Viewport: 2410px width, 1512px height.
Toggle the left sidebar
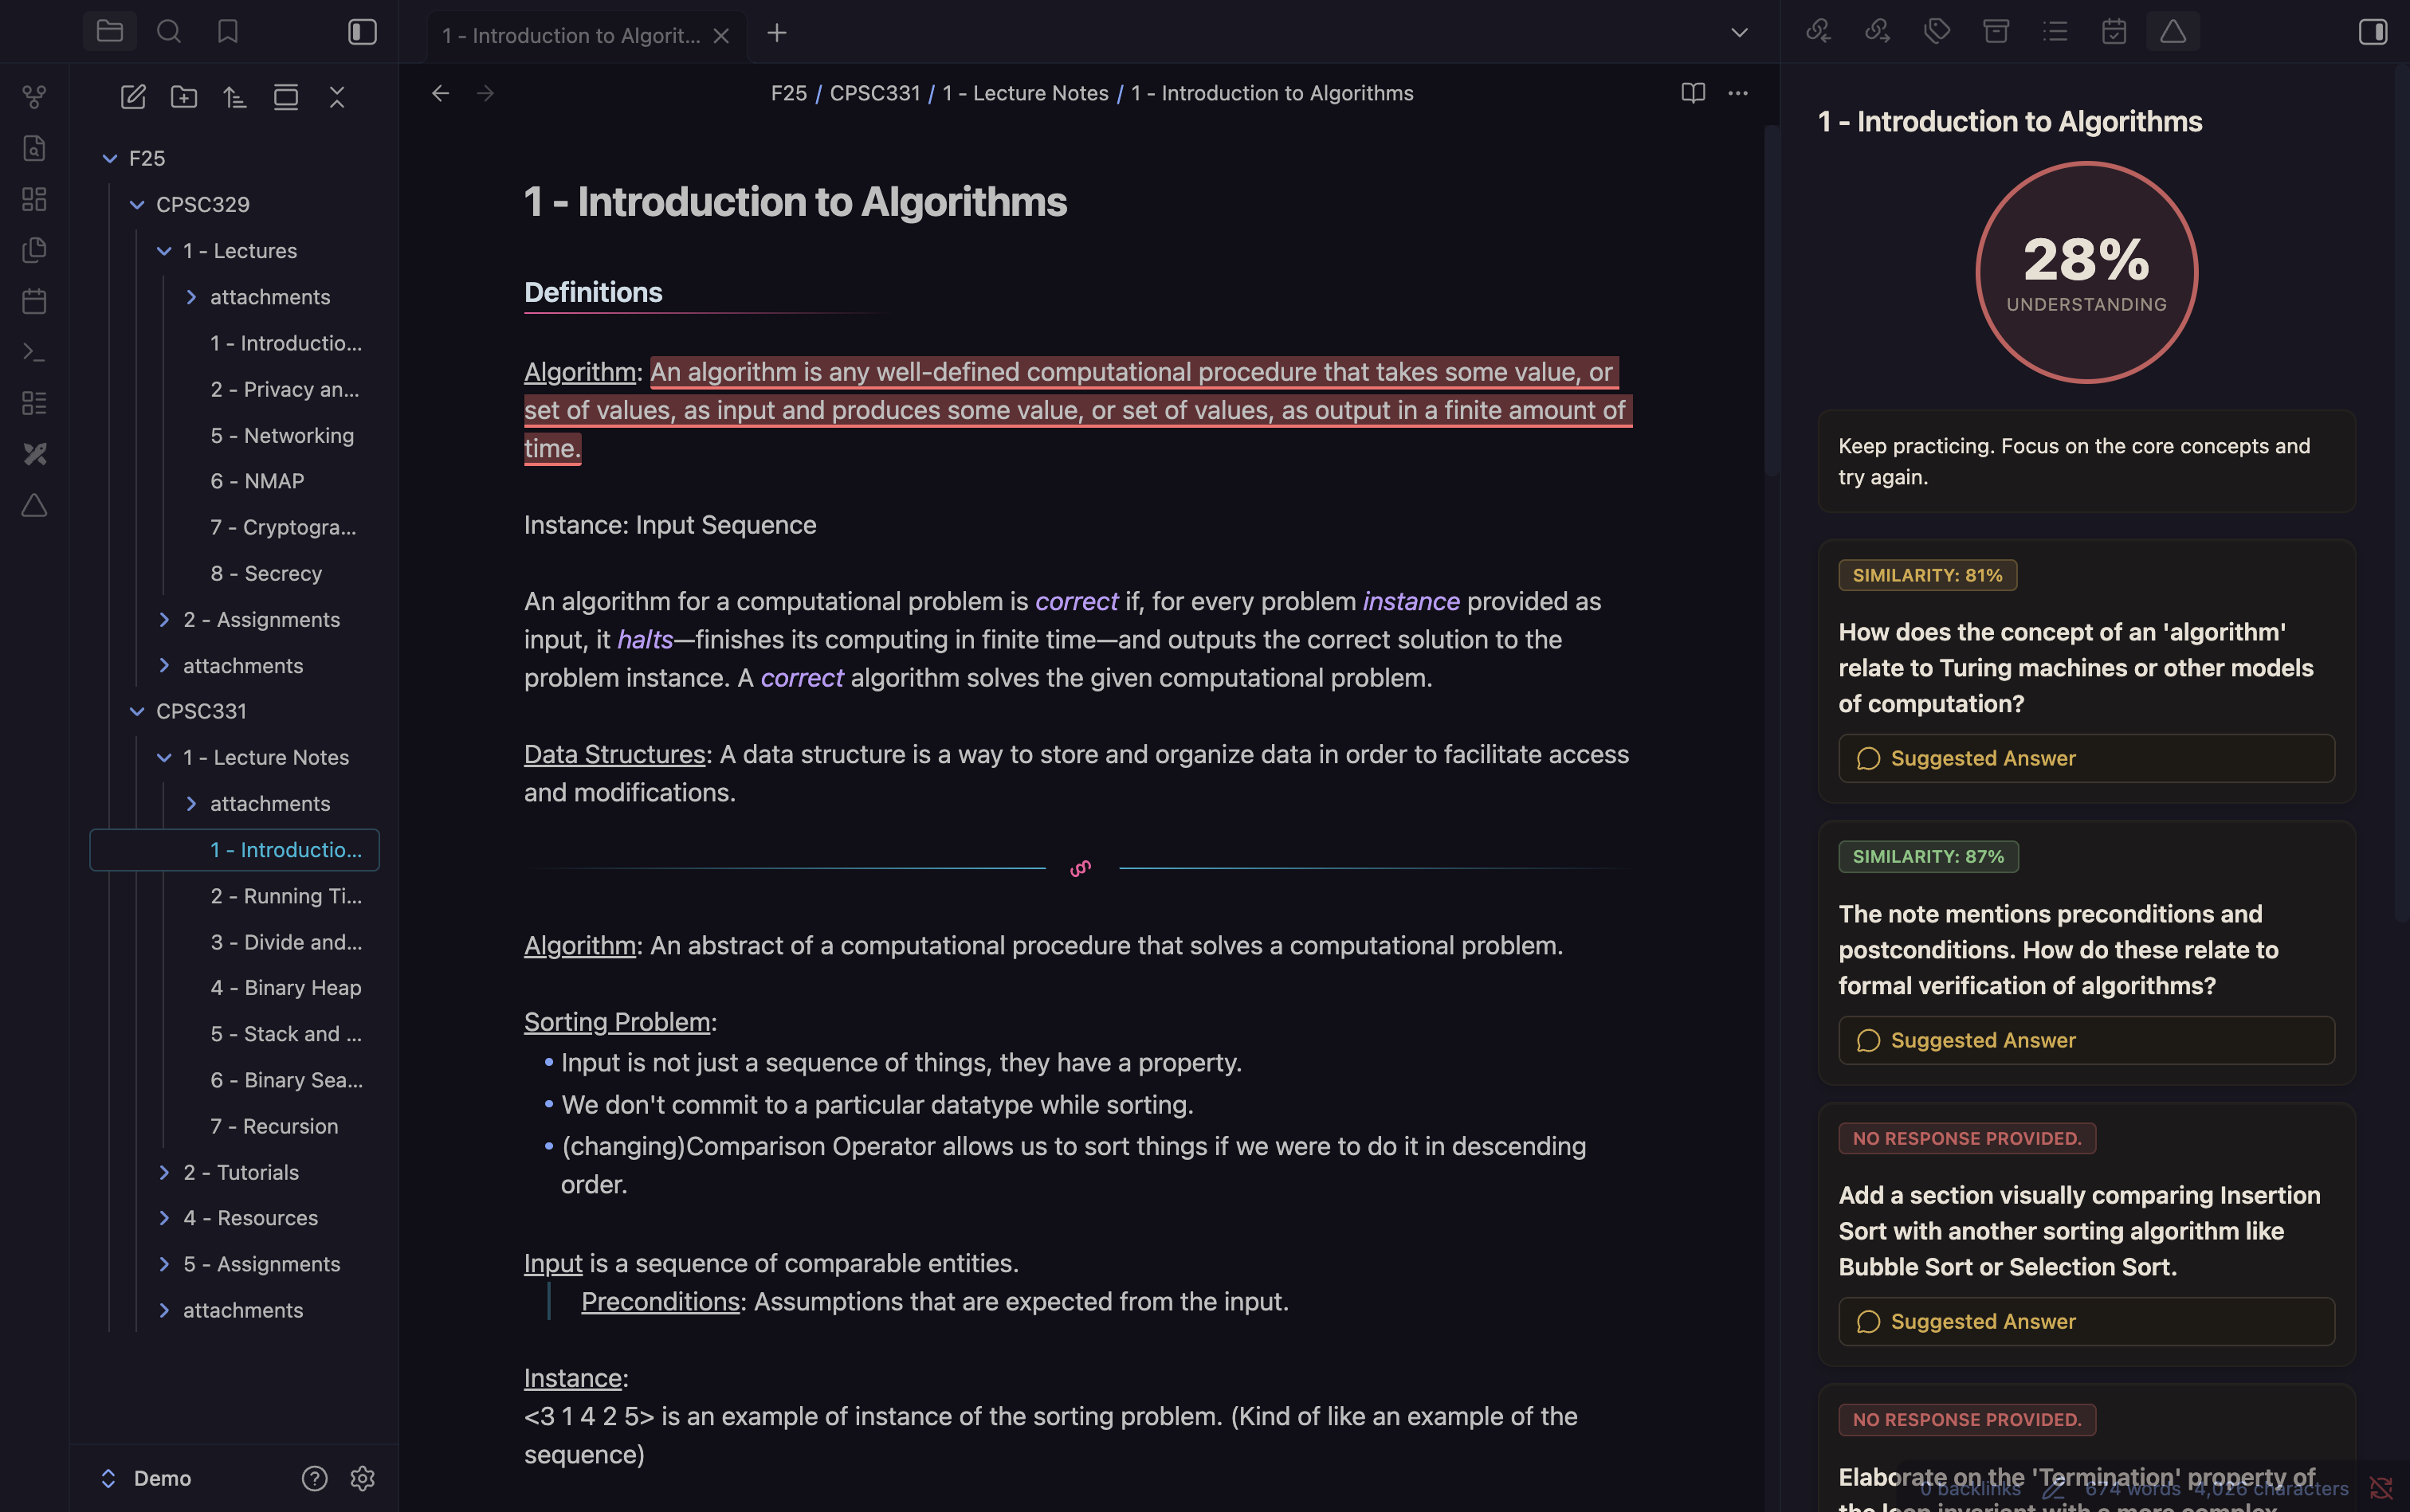click(362, 32)
